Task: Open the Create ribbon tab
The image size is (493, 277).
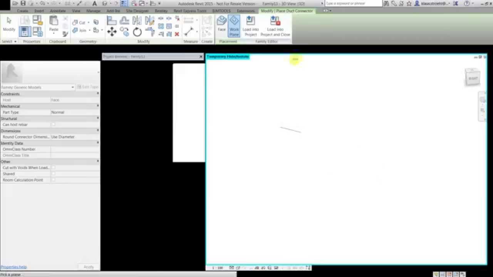Action: pyautogui.click(x=22, y=11)
